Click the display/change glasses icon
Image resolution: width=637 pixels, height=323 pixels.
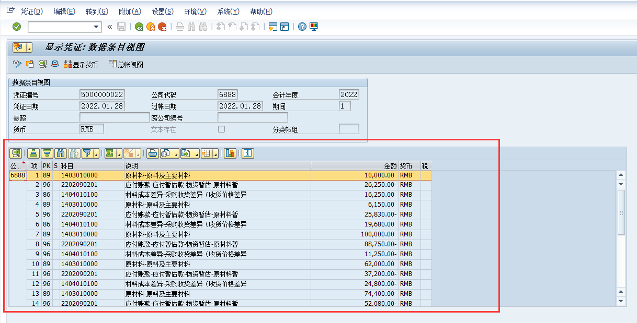coord(17,64)
